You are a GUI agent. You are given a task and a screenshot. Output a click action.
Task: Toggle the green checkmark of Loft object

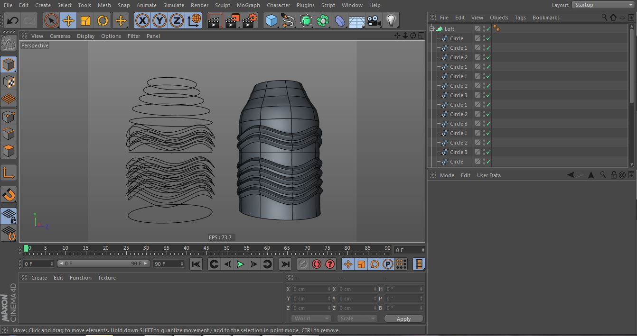click(x=488, y=29)
